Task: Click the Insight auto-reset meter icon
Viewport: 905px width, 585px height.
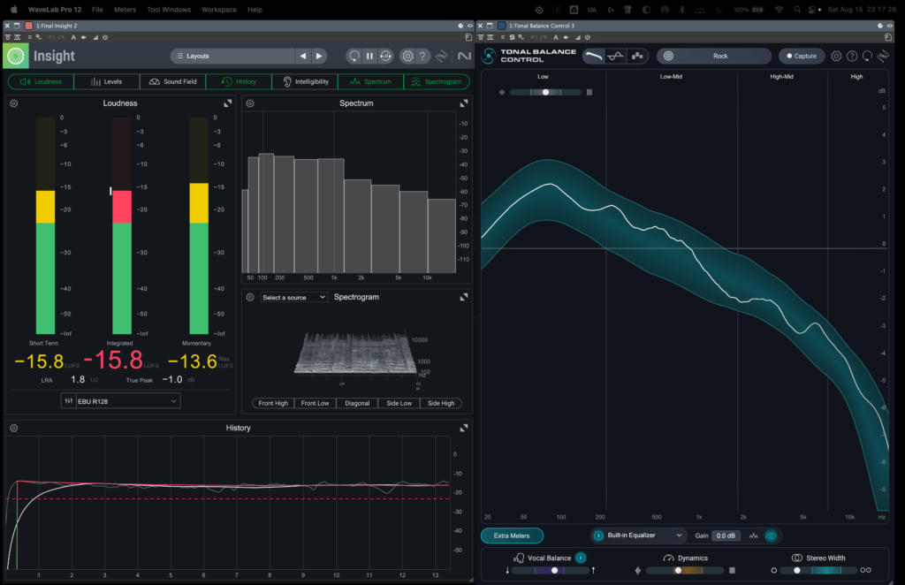Action: pos(386,56)
